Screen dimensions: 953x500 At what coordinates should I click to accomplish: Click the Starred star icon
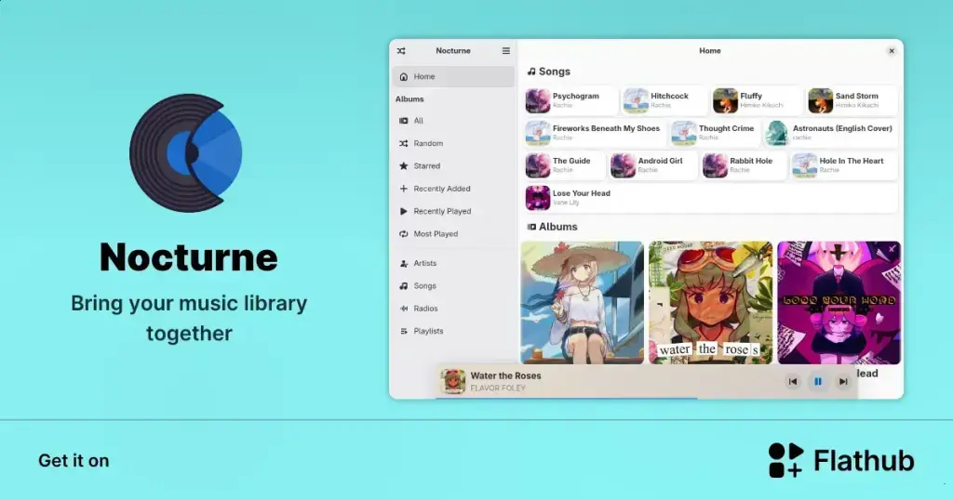404,165
